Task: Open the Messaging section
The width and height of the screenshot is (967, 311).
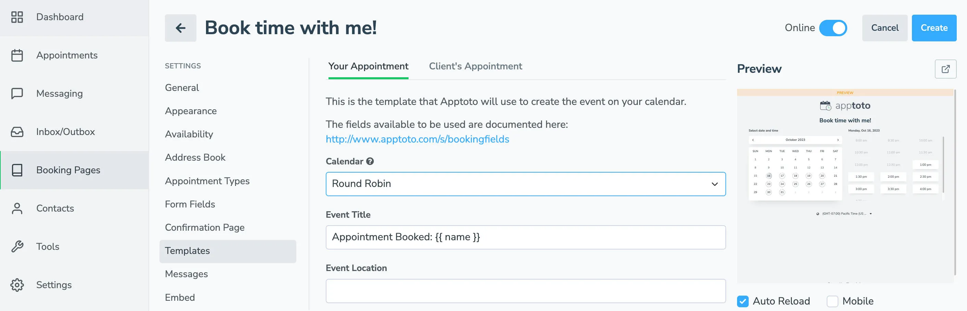Action: 59,93
